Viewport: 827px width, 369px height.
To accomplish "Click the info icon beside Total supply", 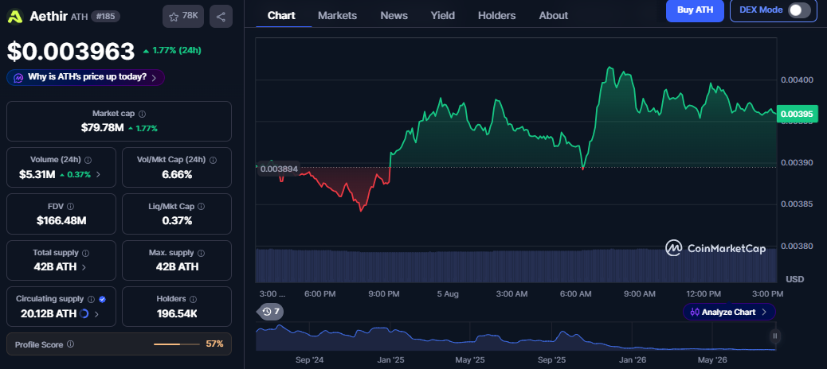I will coord(85,253).
